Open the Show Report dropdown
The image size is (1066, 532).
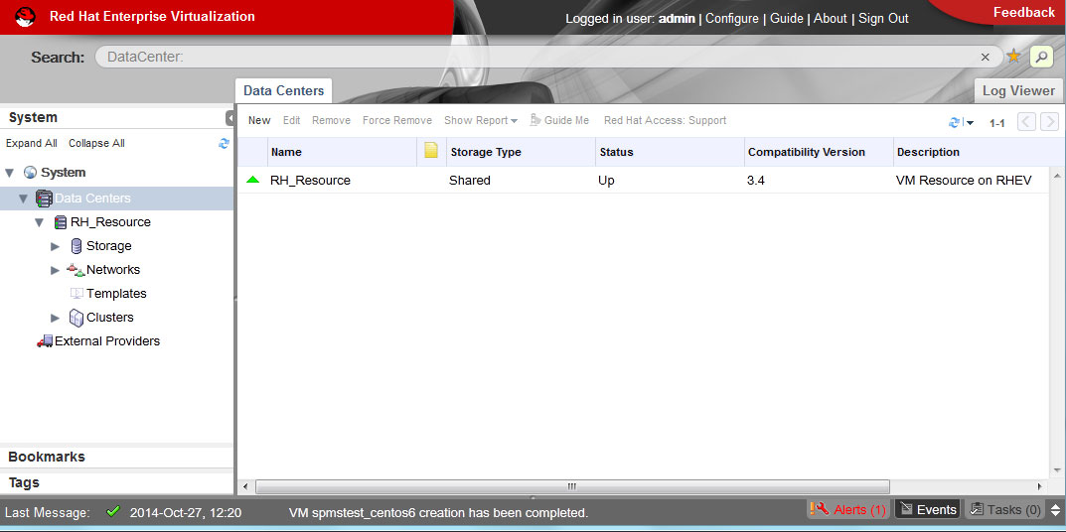(x=480, y=120)
